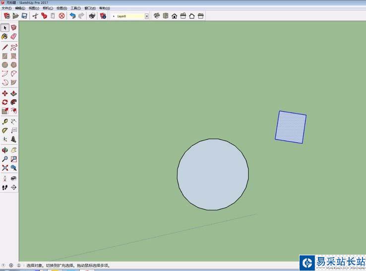Image resolution: width=366 pixels, height=271 pixels.
Task: Activate the Pan hand tool
Action: (x=13, y=150)
